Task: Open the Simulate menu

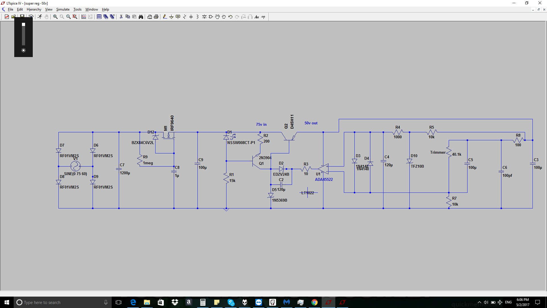Action: 63,9
